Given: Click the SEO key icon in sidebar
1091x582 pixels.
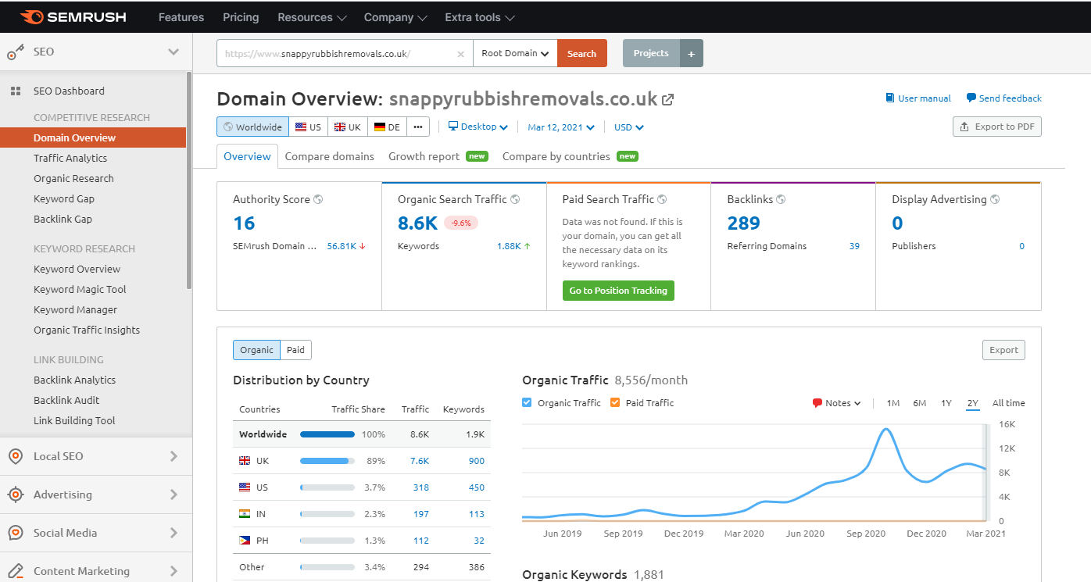Looking at the screenshot, I should (x=15, y=52).
